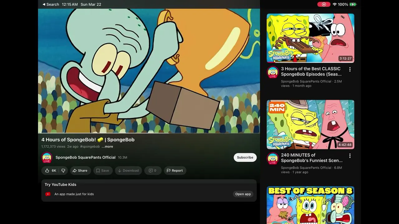Like the video with thumbs up
This screenshot has width=399, height=224.
point(50,170)
